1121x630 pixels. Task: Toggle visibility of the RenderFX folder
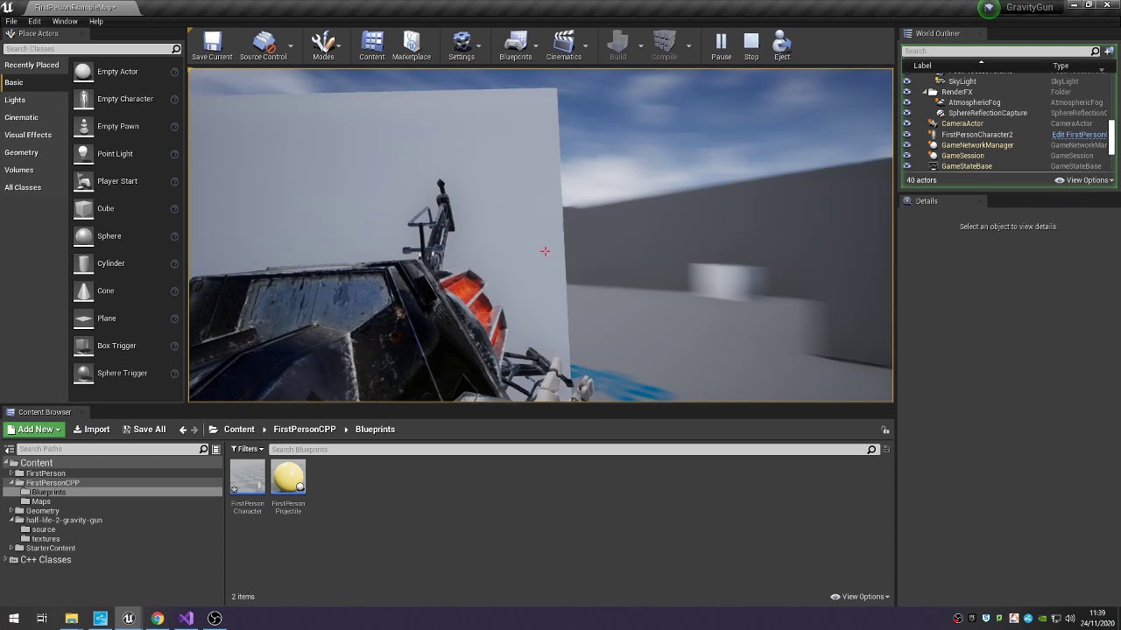(x=906, y=92)
